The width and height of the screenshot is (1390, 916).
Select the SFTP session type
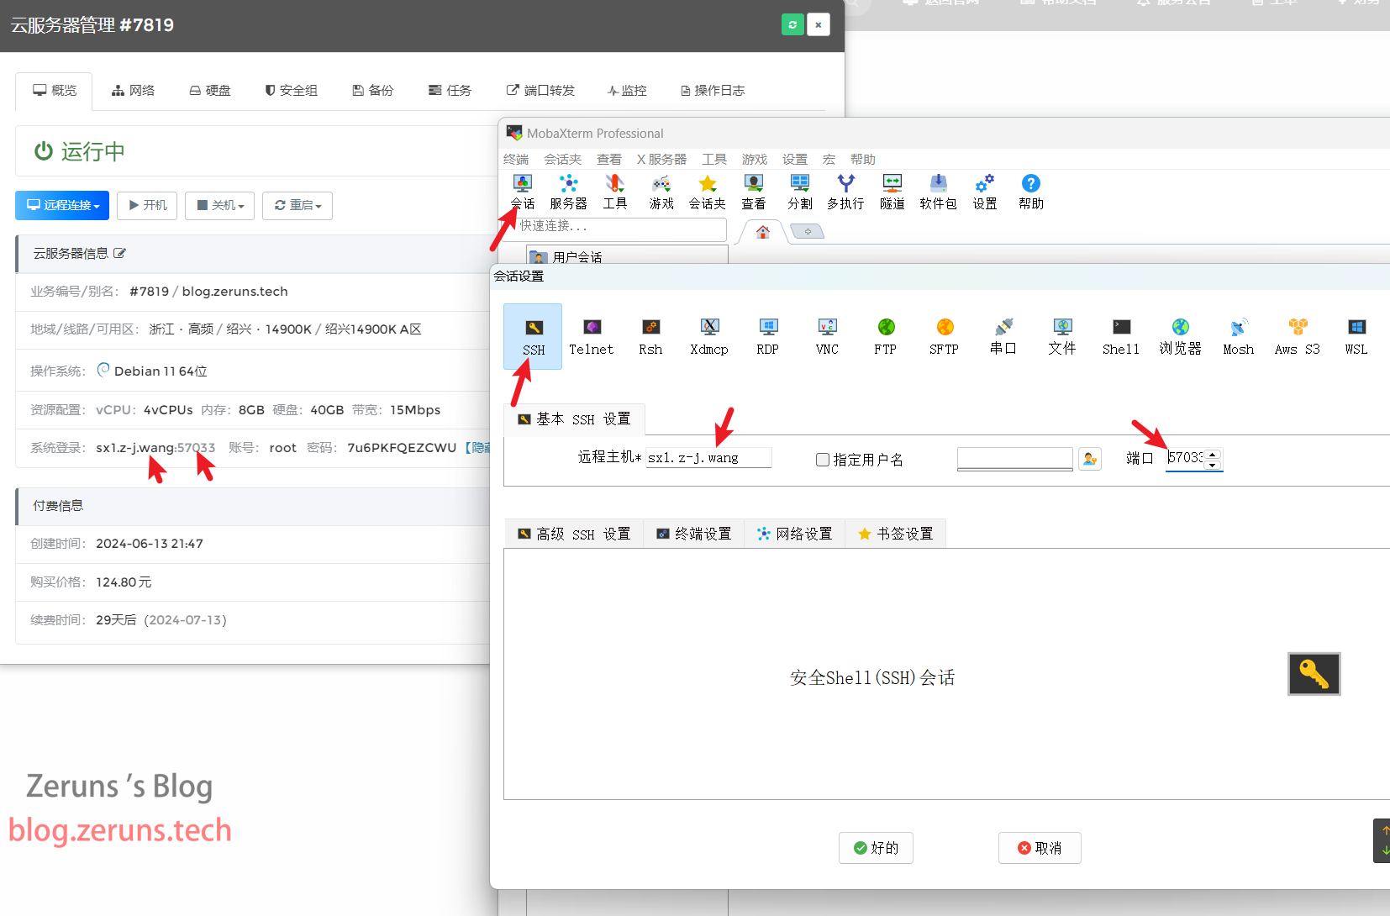[945, 337]
